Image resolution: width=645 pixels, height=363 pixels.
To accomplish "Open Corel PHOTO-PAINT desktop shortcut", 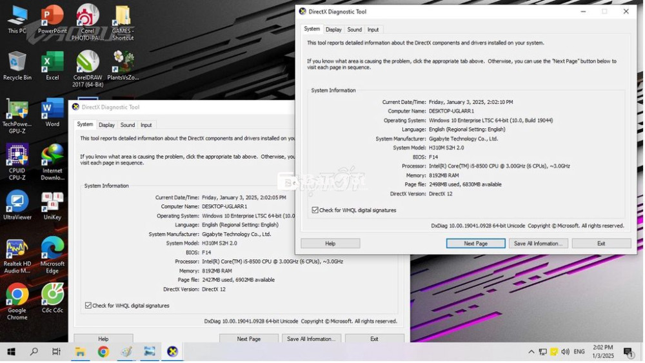I will tap(87, 22).
